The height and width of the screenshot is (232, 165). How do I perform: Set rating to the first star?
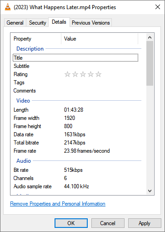67,74
